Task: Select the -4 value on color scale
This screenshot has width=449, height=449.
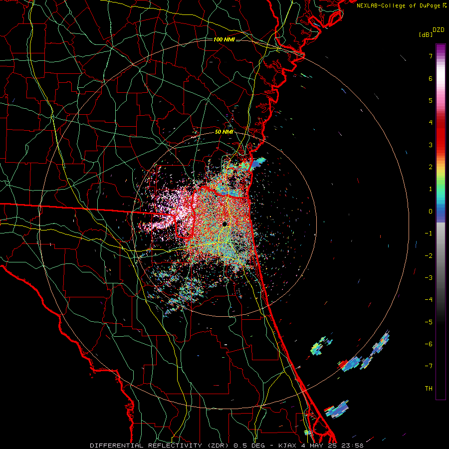Action: coord(429,299)
